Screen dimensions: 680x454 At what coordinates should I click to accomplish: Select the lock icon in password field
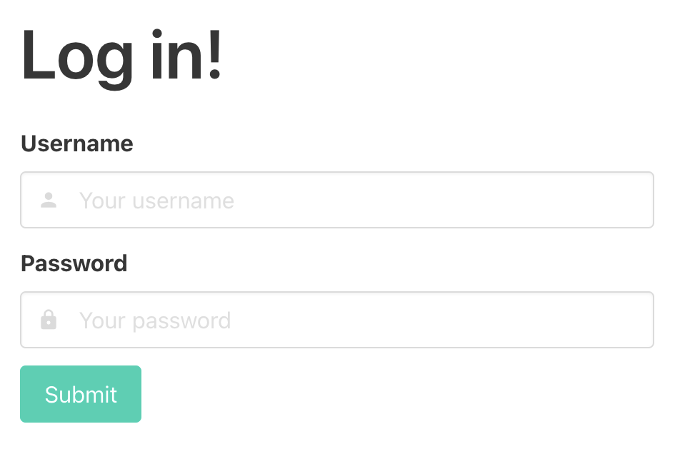point(49,320)
